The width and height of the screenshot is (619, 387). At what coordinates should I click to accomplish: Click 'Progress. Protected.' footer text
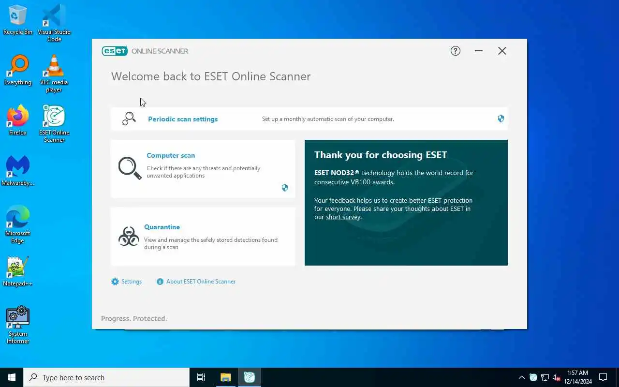(134, 318)
